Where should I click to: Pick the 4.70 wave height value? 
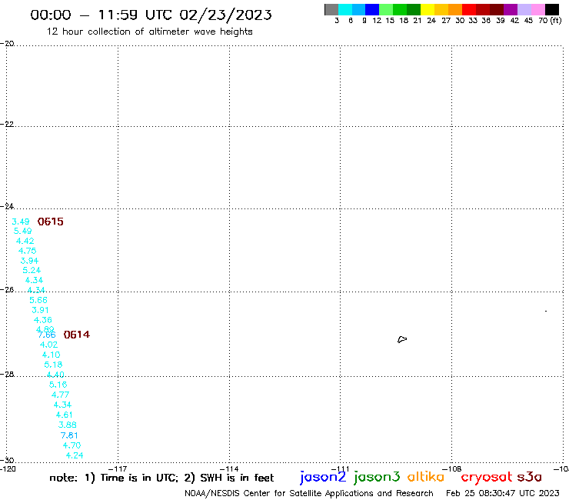(x=72, y=445)
